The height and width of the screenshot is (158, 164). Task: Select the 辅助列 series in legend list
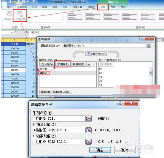(68, 73)
